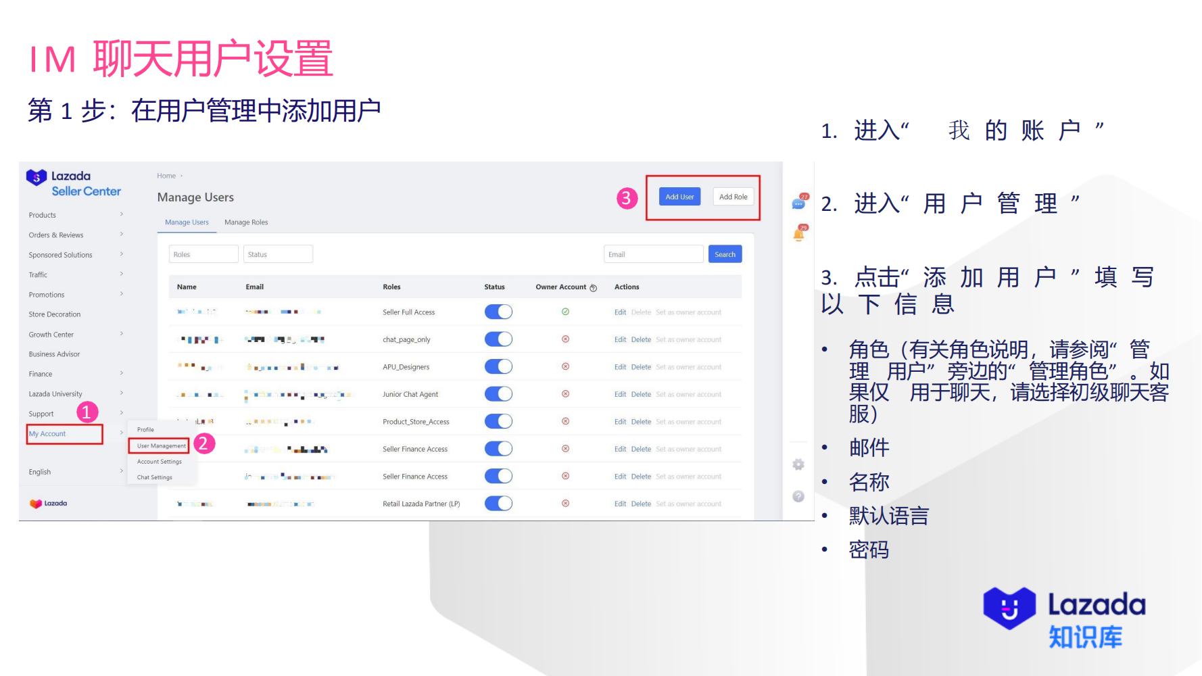Click the settings gear icon on the right
The width and height of the screenshot is (1202, 676).
click(x=798, y=464)
